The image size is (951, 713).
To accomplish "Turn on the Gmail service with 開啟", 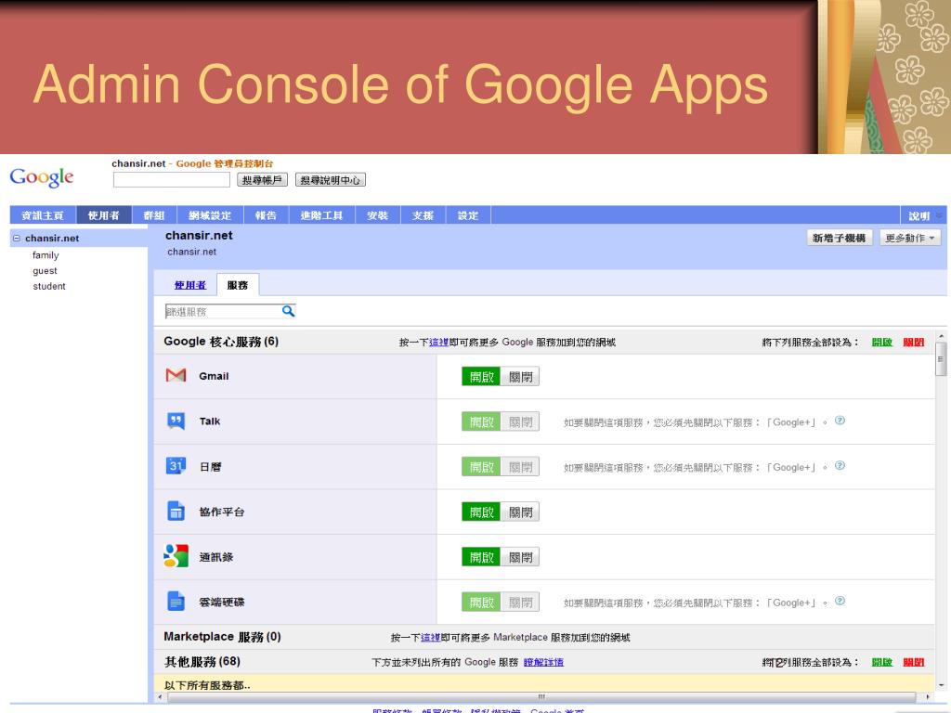I will tap(482, 377).
